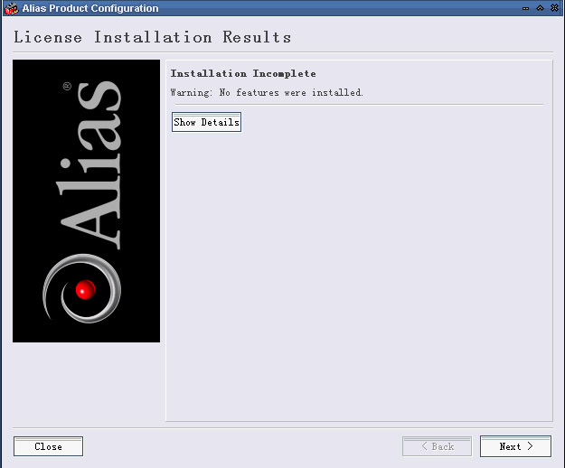Screen dimensions: 565x468
Task: Click the Alias logo image
Action: click(86, 201)
